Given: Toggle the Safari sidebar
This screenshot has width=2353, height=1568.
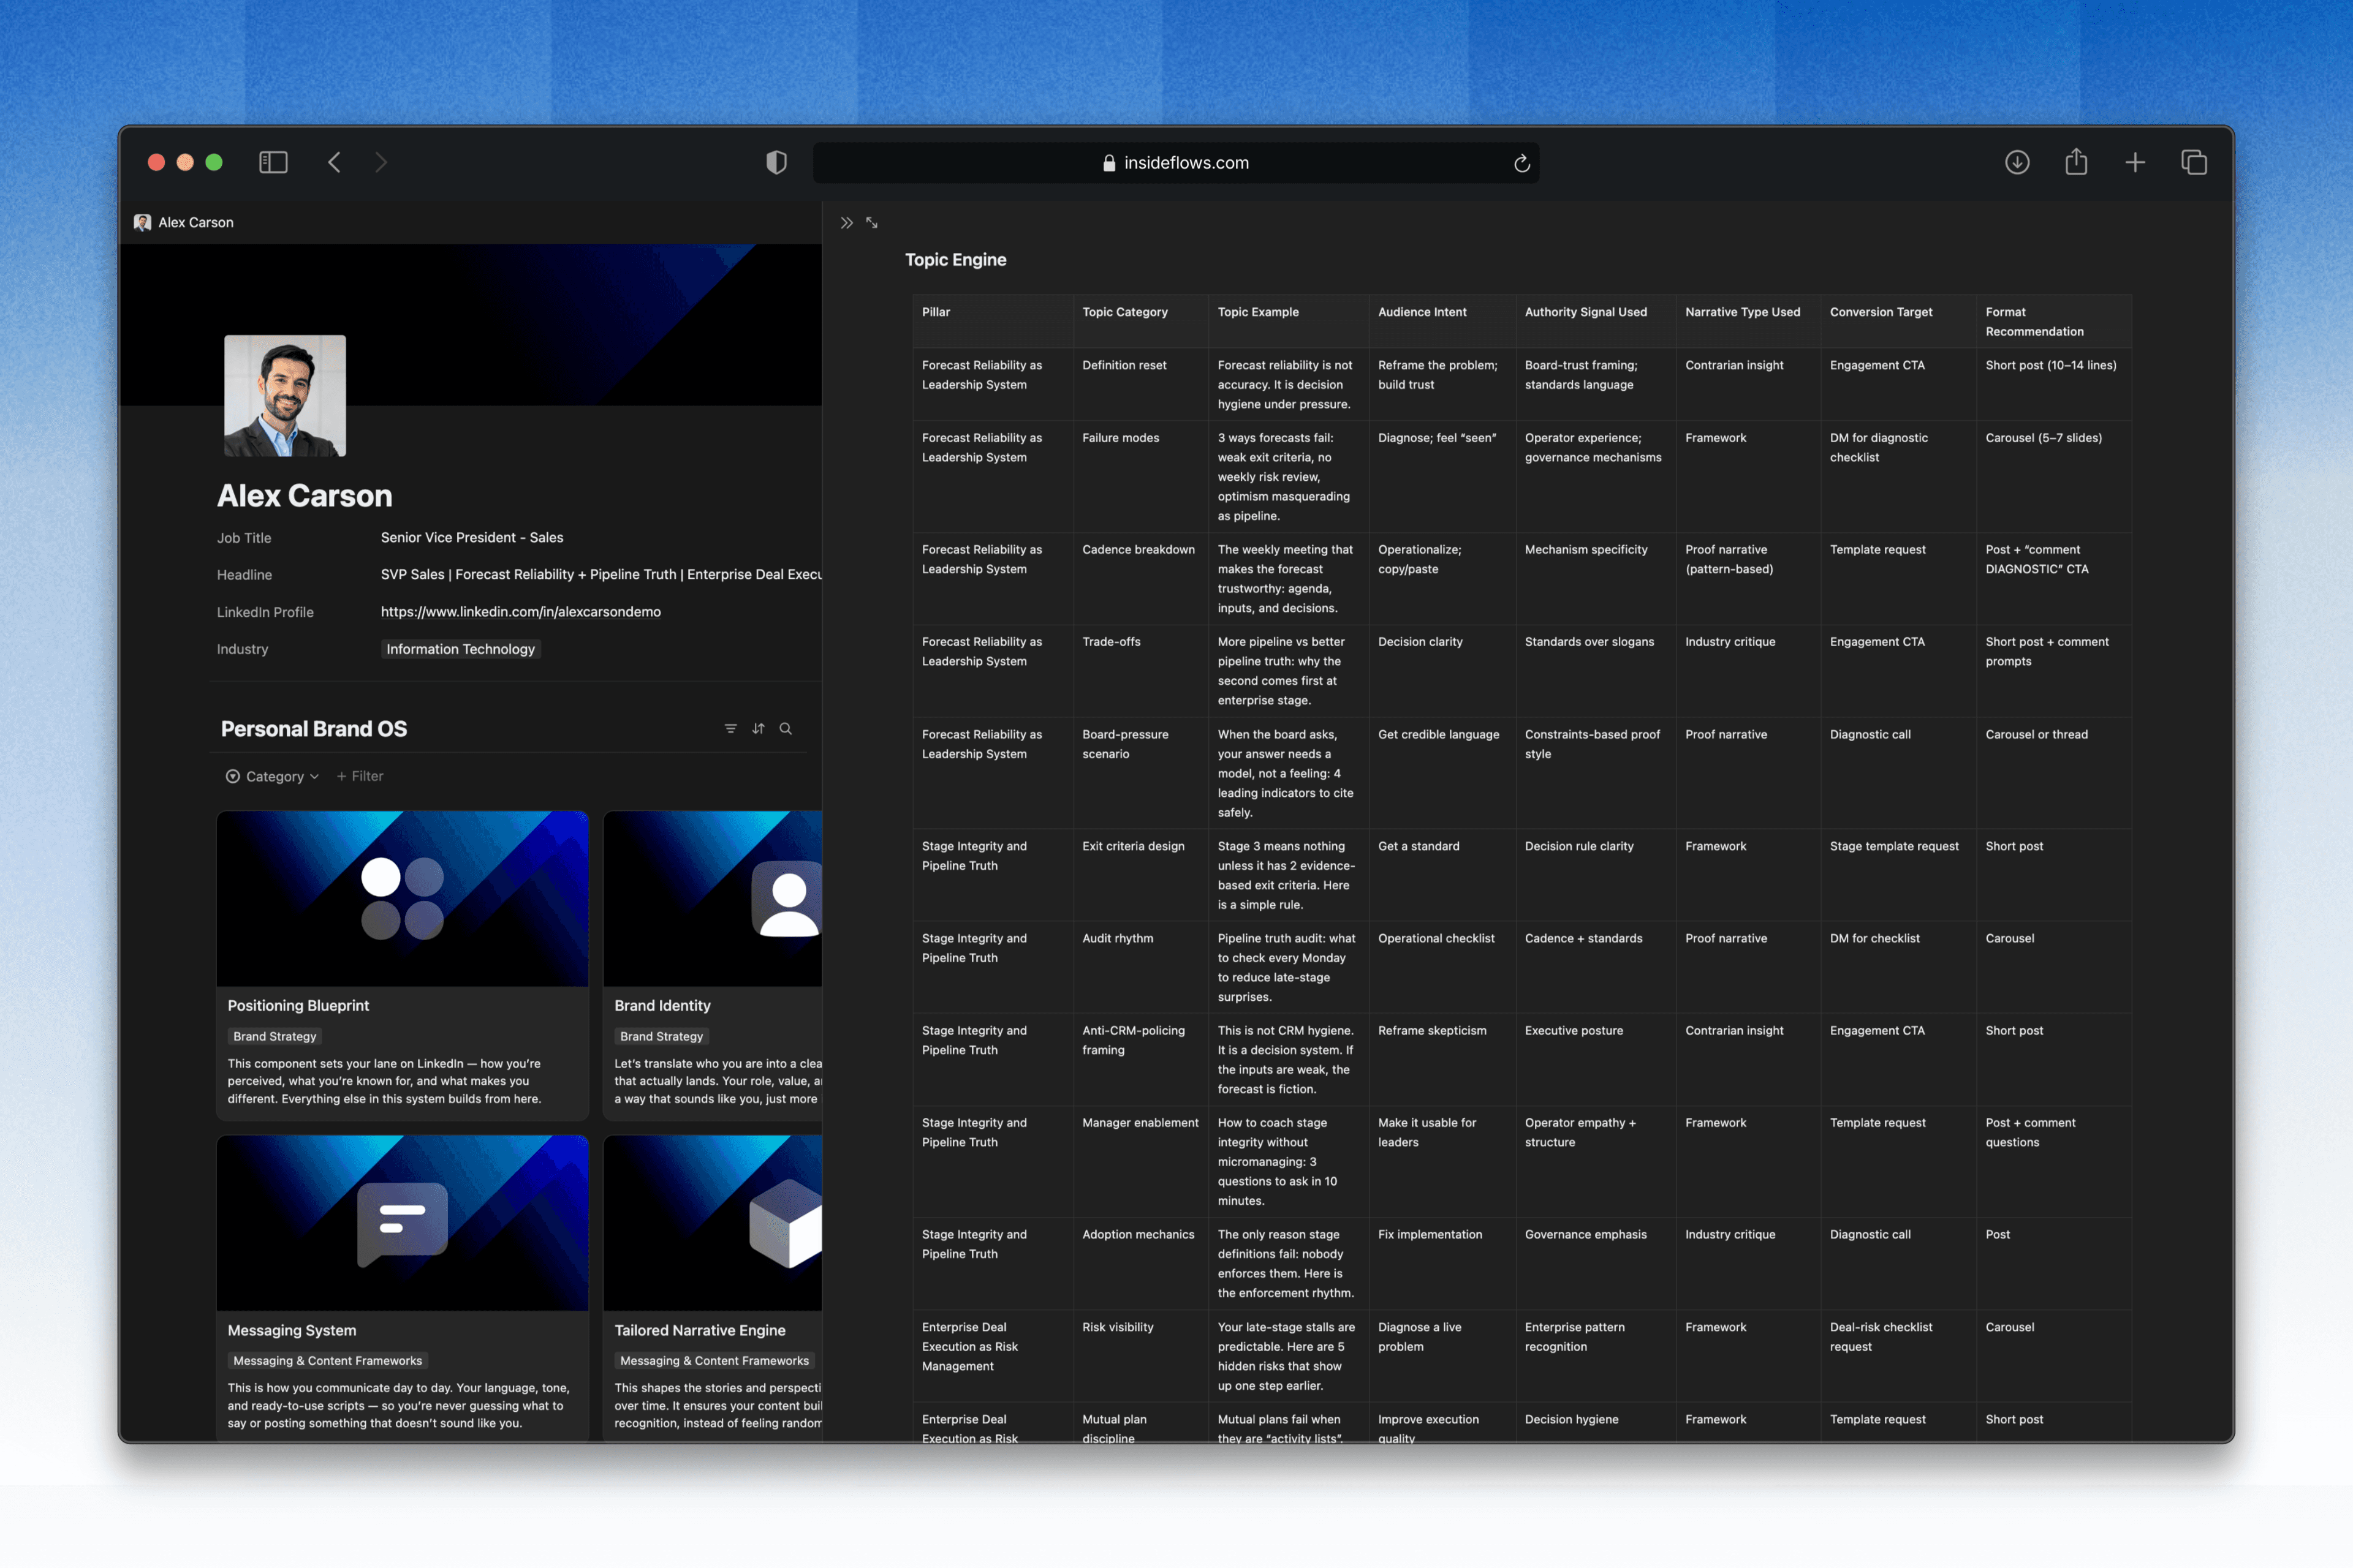Looking at the screenshot, I should pos(273,162).
